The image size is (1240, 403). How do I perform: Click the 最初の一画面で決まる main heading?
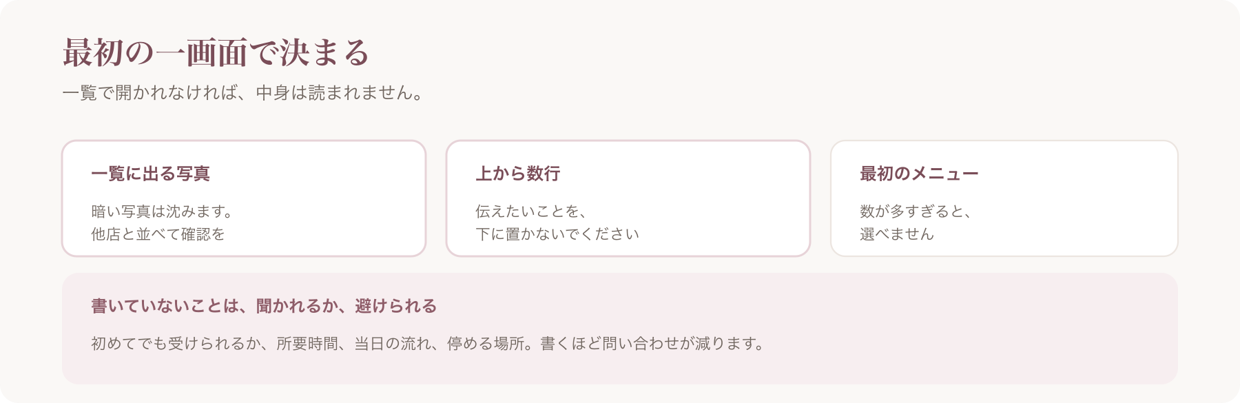click(216, 53)
